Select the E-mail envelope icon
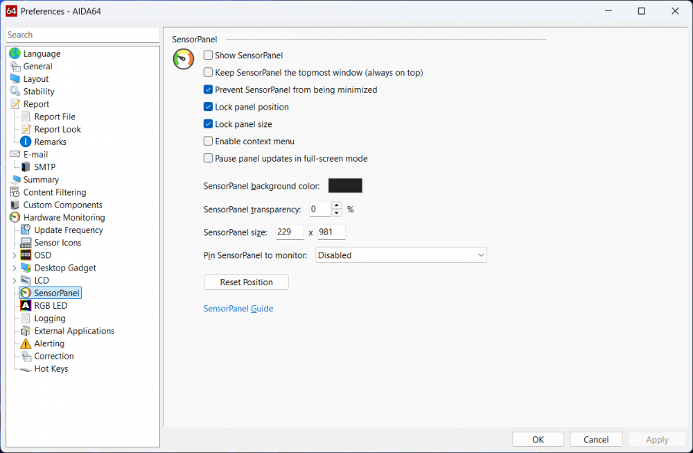This screenshot has height=453, width=693. click(x=14, y=154)
